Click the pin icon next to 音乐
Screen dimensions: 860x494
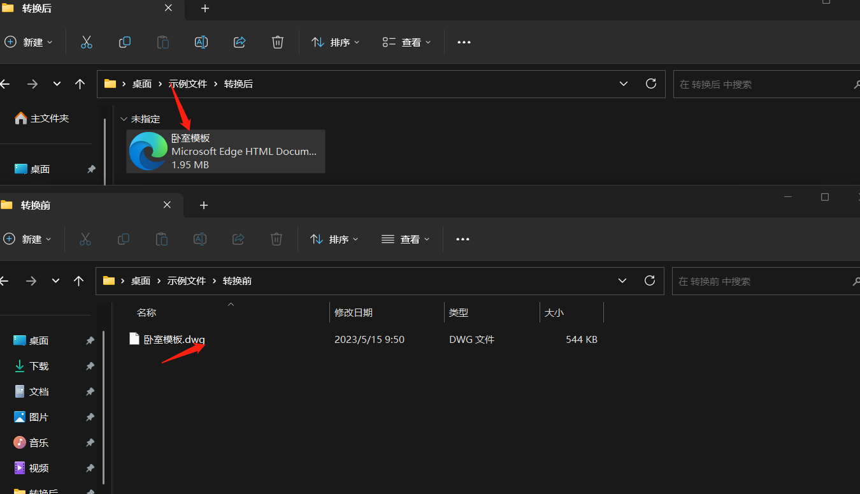point(90,442)
